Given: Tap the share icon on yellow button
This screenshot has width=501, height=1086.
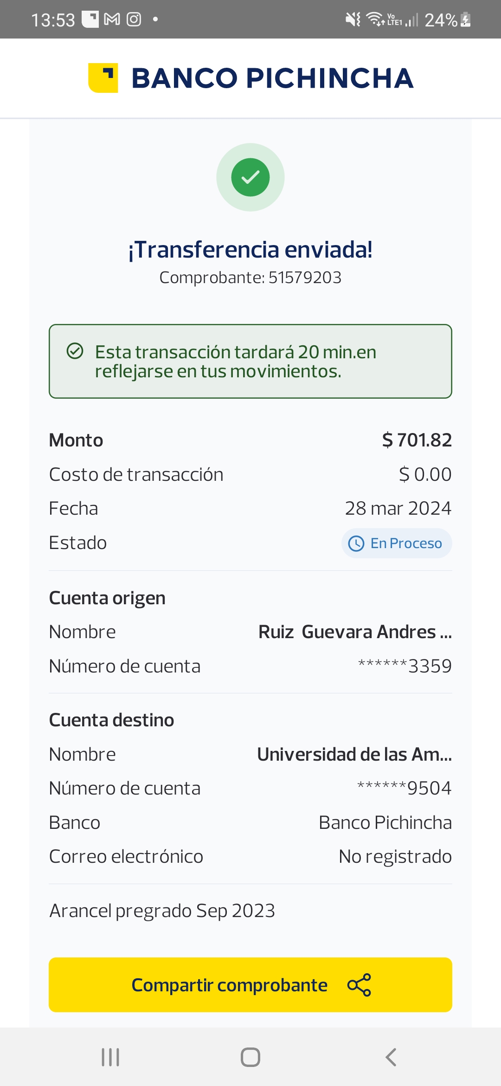Looking at the screenshot, I should tap(359, 985).
